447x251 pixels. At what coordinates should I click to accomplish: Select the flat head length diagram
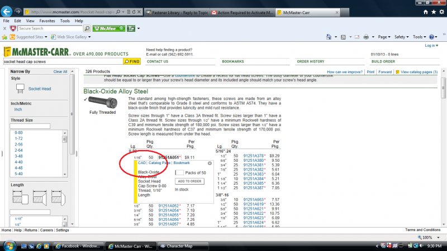[40, 197]
